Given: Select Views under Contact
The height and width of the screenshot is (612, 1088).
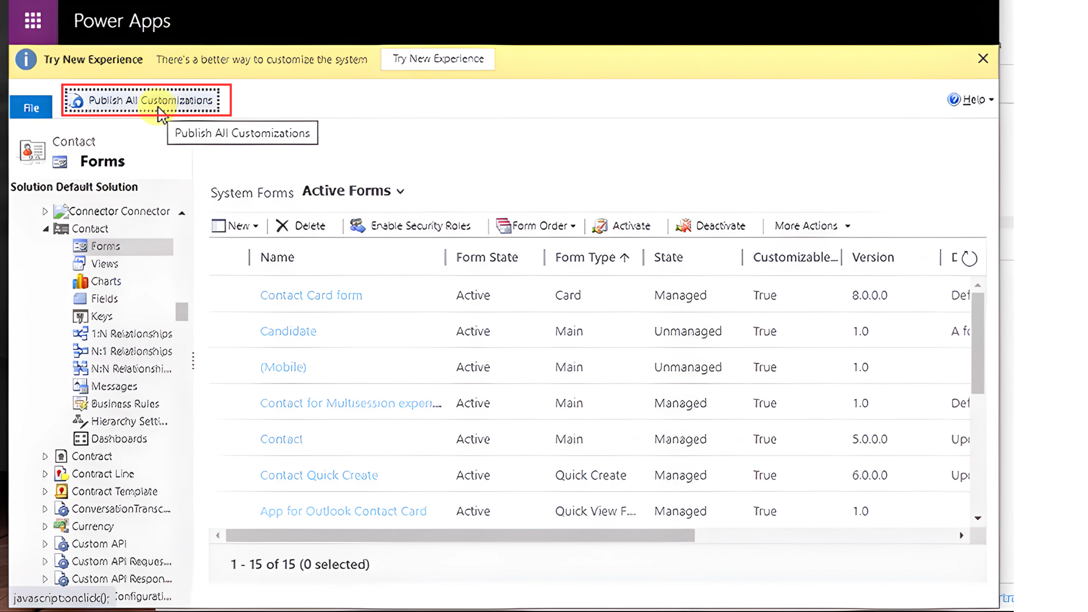Looking at the screenshot, I should 104,264.
